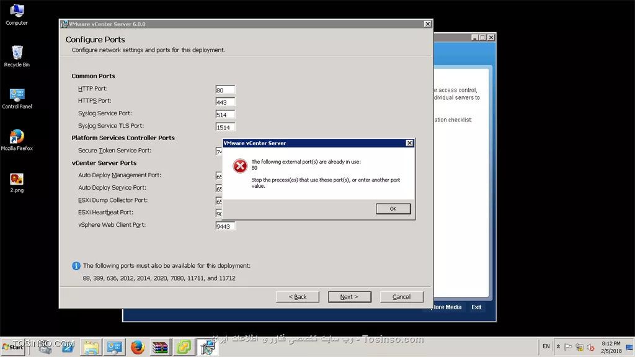Show hidden tray icons
The height and width of the screenshot is (357, 635).
[x=558, y=347]
